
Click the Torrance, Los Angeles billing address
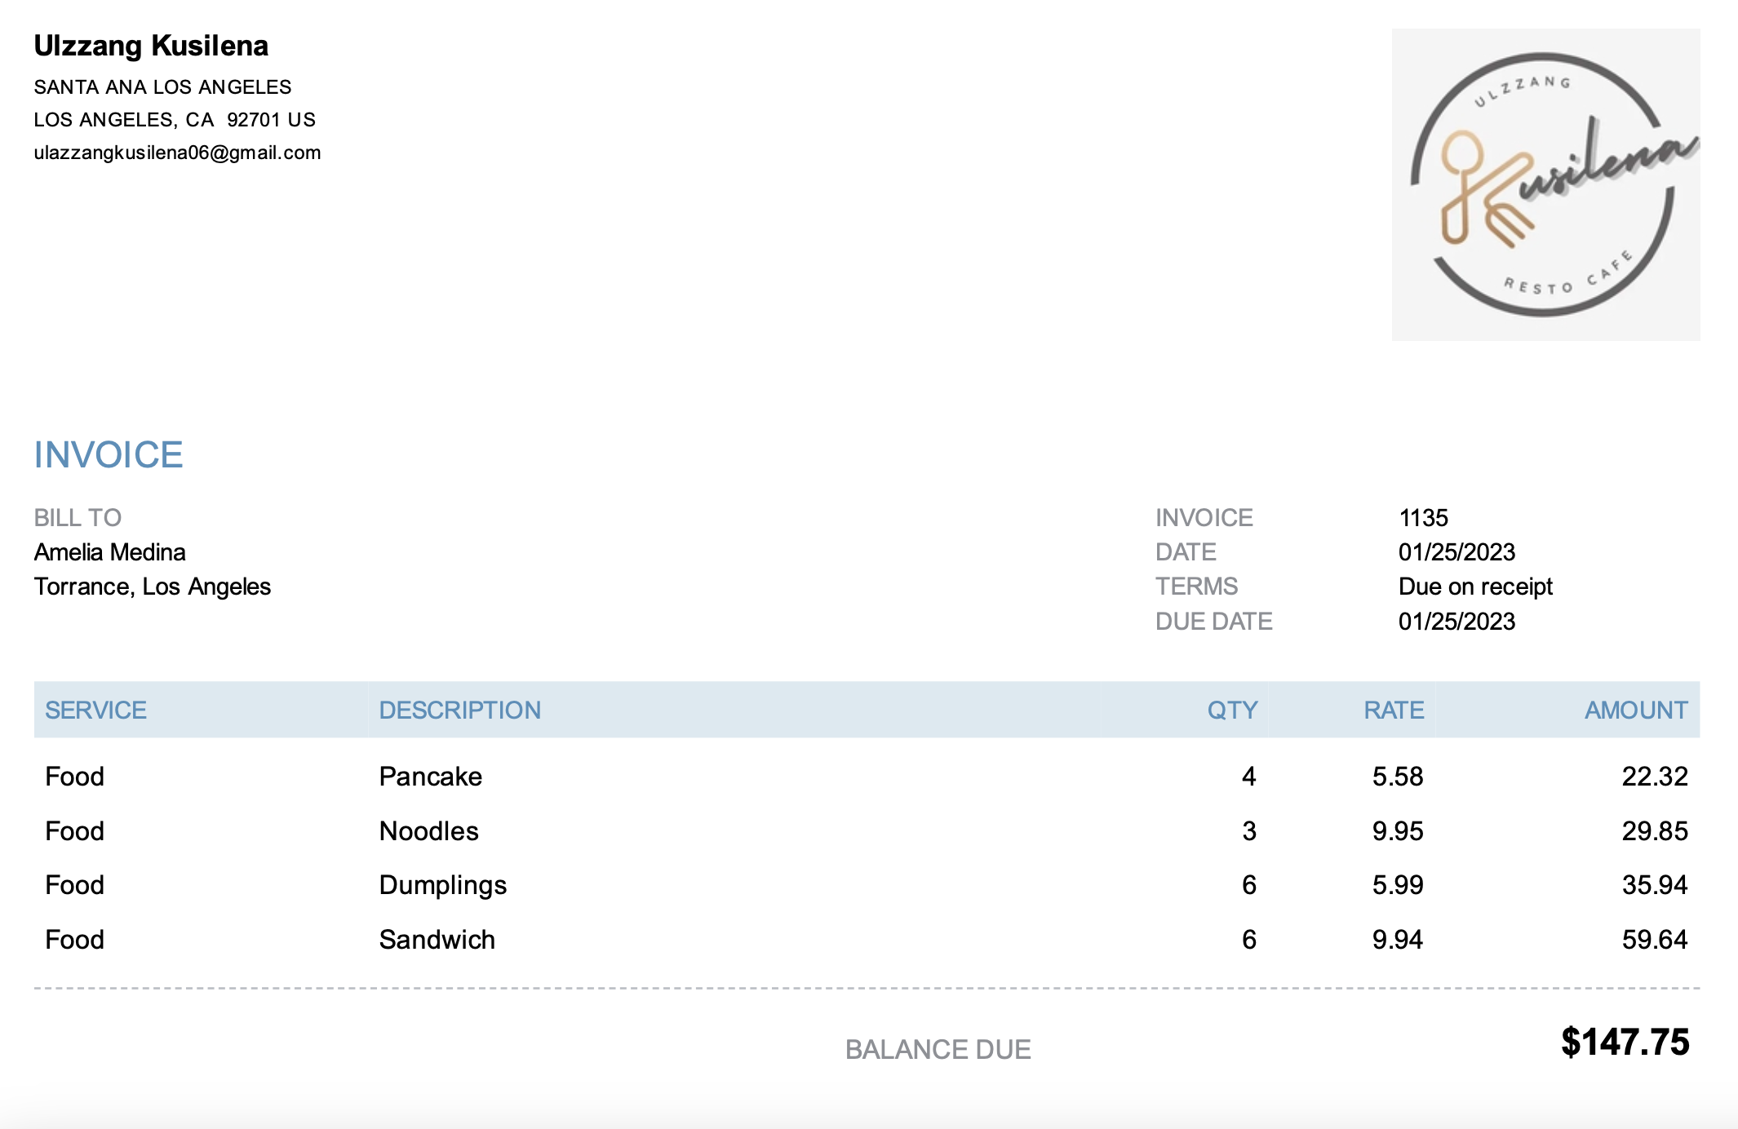point(152,587)
